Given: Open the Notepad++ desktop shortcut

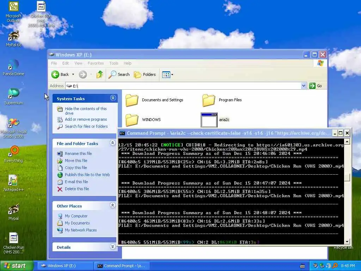Looking at the screenshot, I should pos(13,183).
